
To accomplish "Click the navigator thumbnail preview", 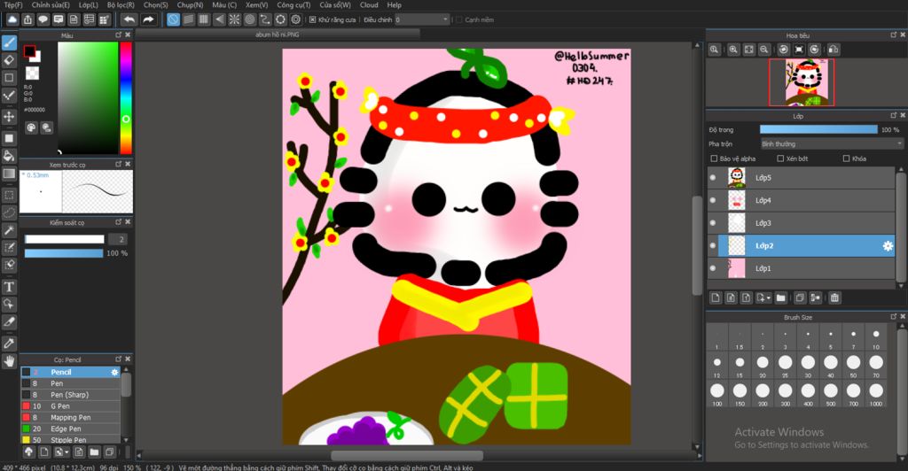I will [x=802, y=82].
